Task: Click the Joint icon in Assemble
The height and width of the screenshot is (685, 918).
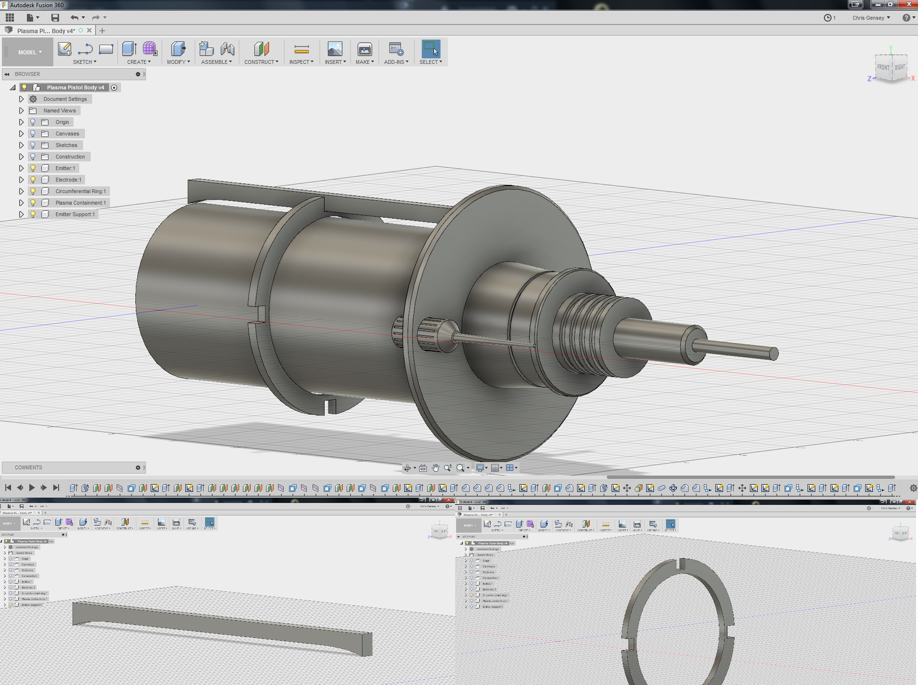Action: [x=228, y=49]
